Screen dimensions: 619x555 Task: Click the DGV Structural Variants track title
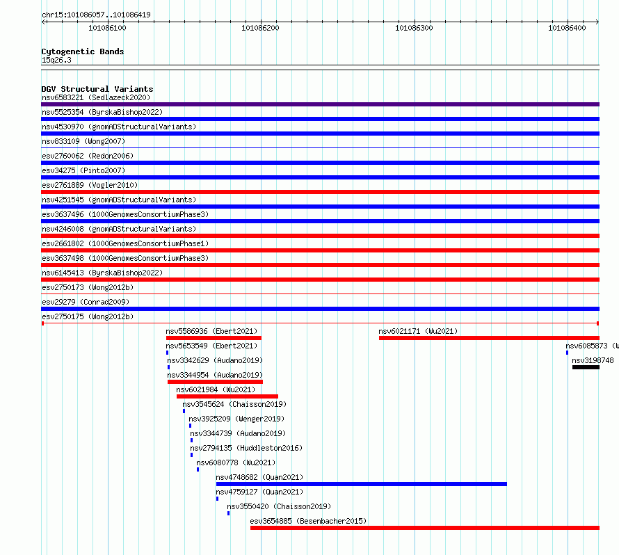(x=97, y=89)
